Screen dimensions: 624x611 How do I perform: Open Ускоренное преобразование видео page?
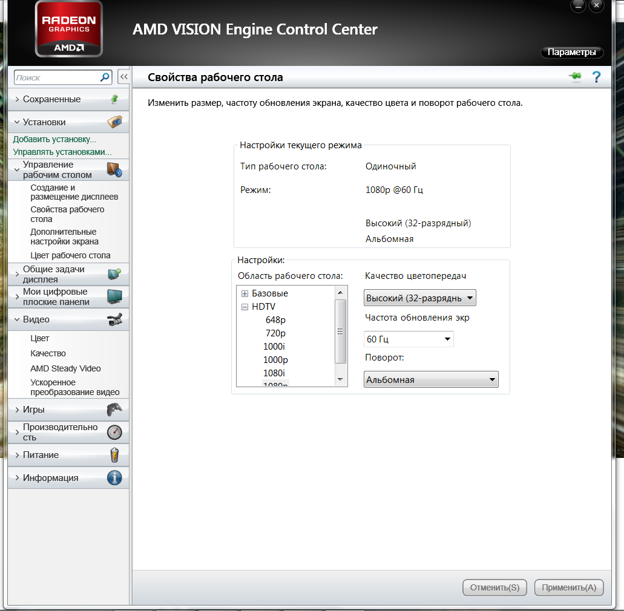coord(75,387)
